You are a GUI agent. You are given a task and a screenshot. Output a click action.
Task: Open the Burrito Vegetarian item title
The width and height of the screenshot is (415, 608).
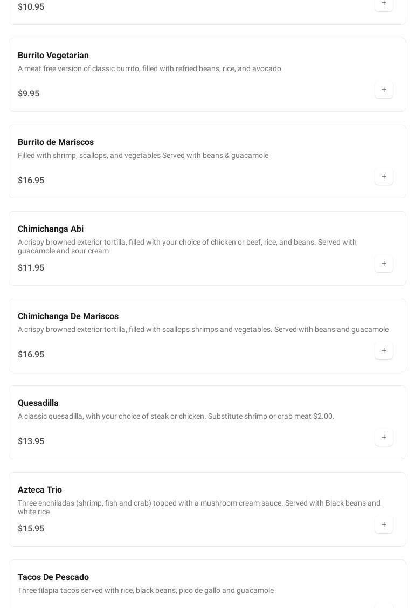coord(53,56)
